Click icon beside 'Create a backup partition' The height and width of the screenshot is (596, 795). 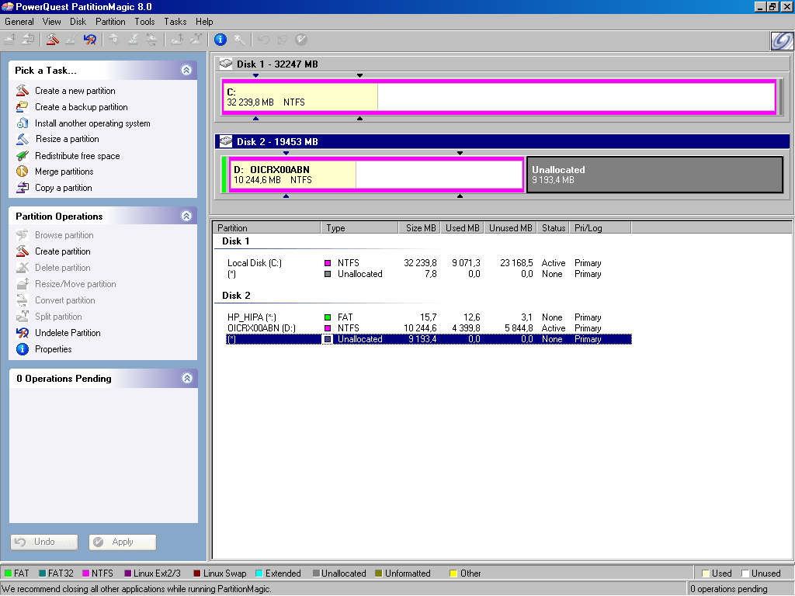point(23,107)
